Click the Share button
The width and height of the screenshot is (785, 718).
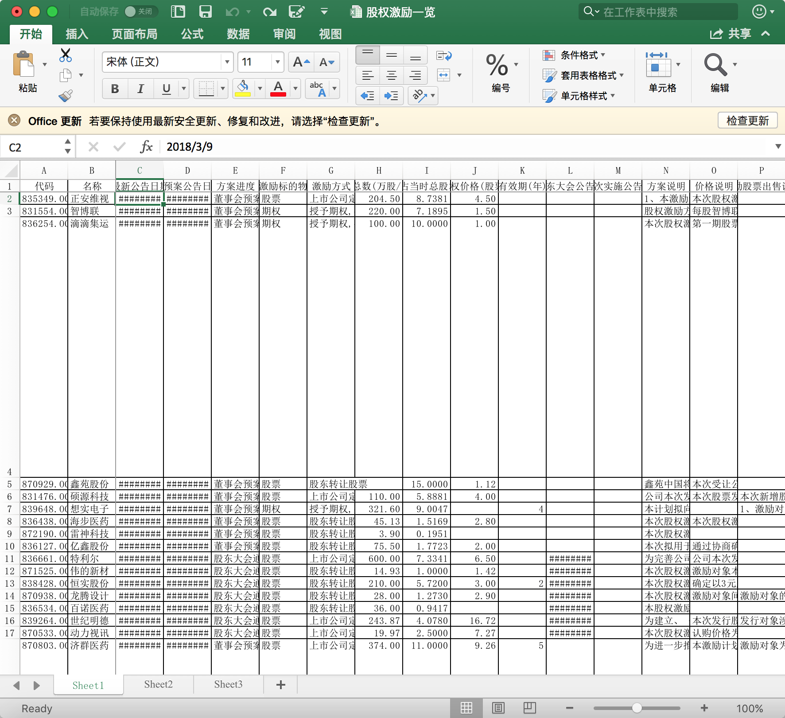(x=731, y=34)
